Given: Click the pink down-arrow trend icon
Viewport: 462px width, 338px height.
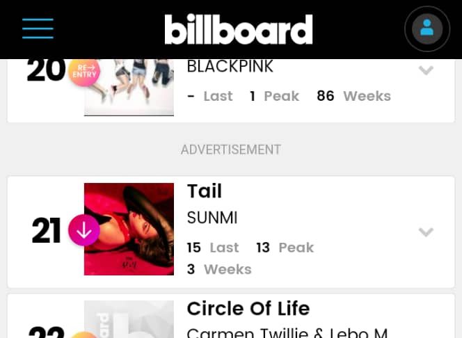Looking at the screenshot, I should coord(83,230).
